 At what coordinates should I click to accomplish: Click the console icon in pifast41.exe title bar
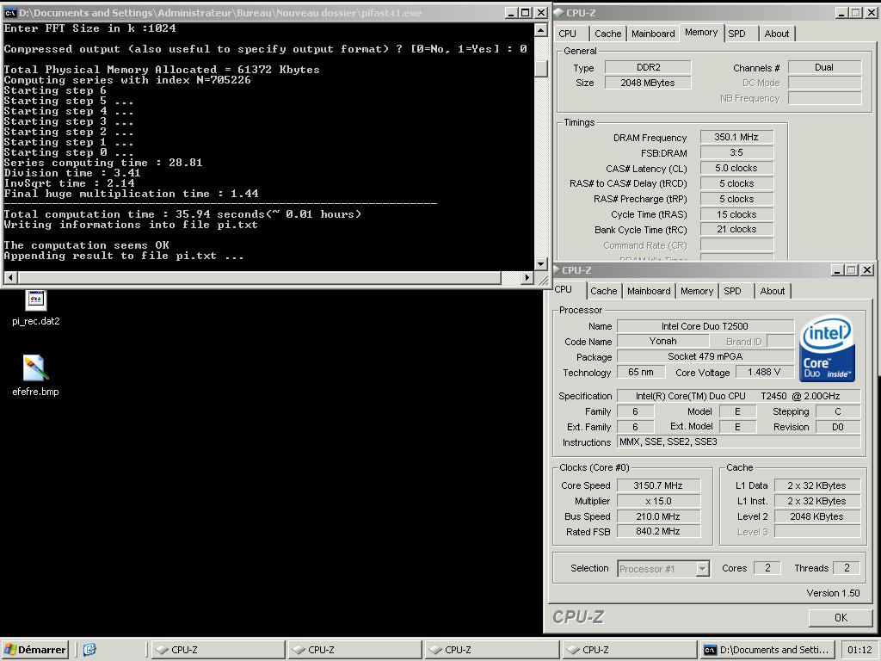10,12
